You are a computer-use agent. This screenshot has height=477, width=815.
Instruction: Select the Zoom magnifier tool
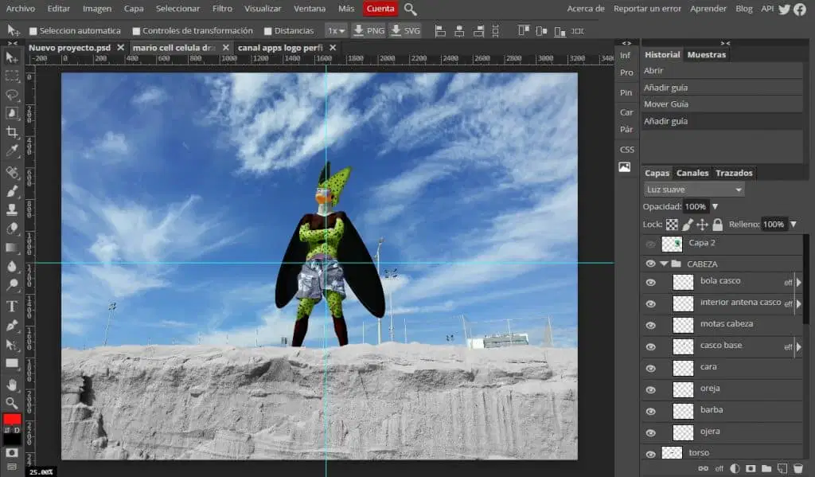(11, 403)
